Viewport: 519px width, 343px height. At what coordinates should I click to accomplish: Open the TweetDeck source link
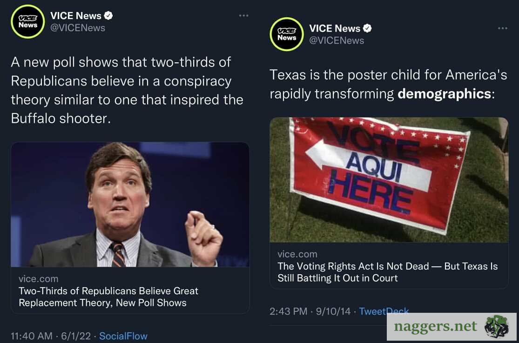384,311
